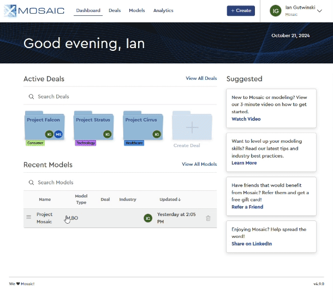Click the View All Deals link
333x303 pixels.
pyautogui.click(x=201, y=78)
